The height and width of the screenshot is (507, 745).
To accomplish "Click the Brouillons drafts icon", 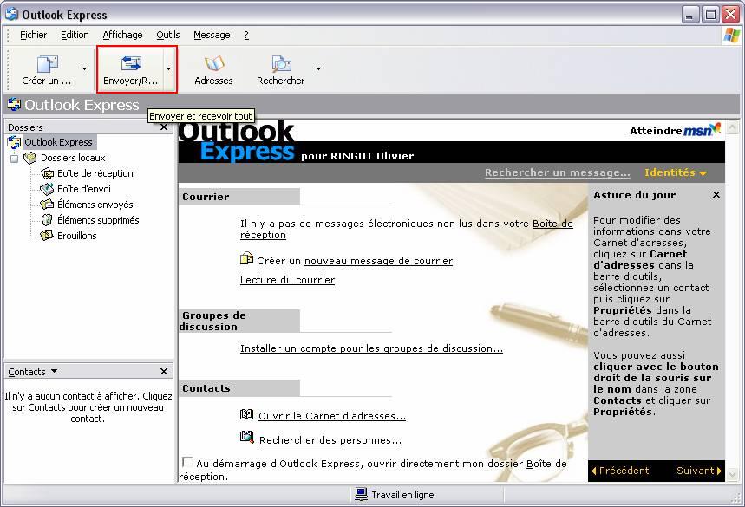I will [x=47, y=236].
